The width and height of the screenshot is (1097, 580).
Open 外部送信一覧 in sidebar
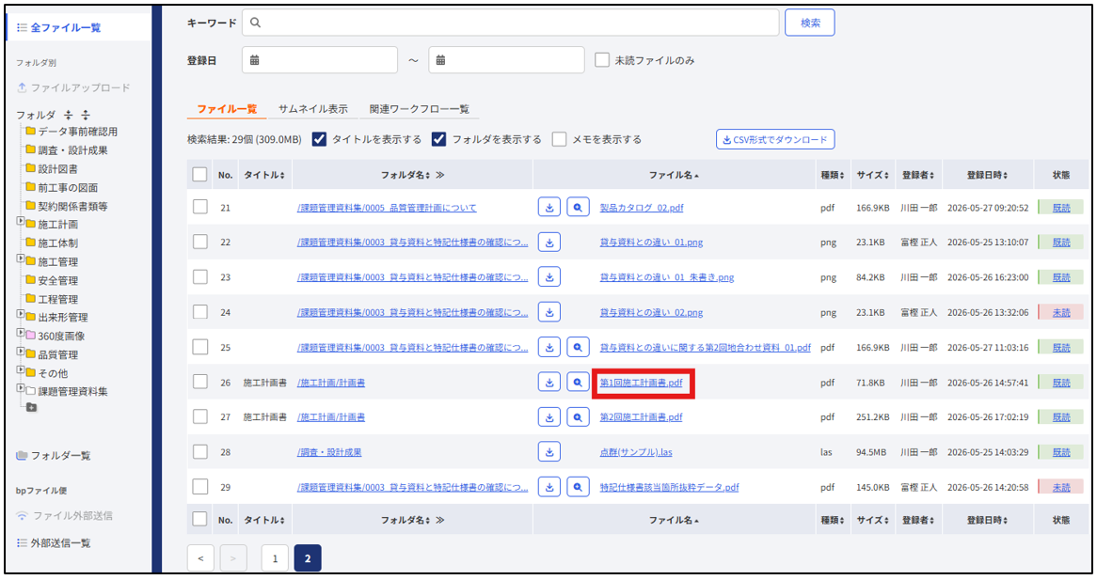[x=54, y=543]
